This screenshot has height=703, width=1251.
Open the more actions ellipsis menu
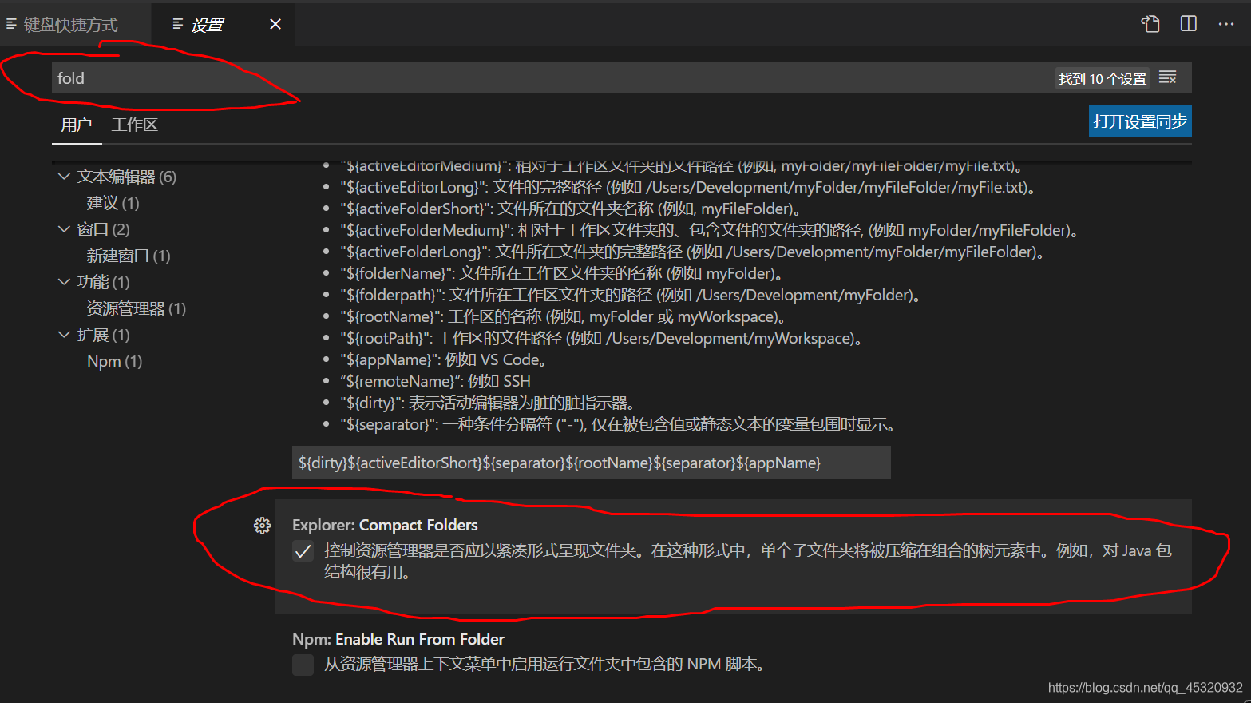[x=1226, y=24]
